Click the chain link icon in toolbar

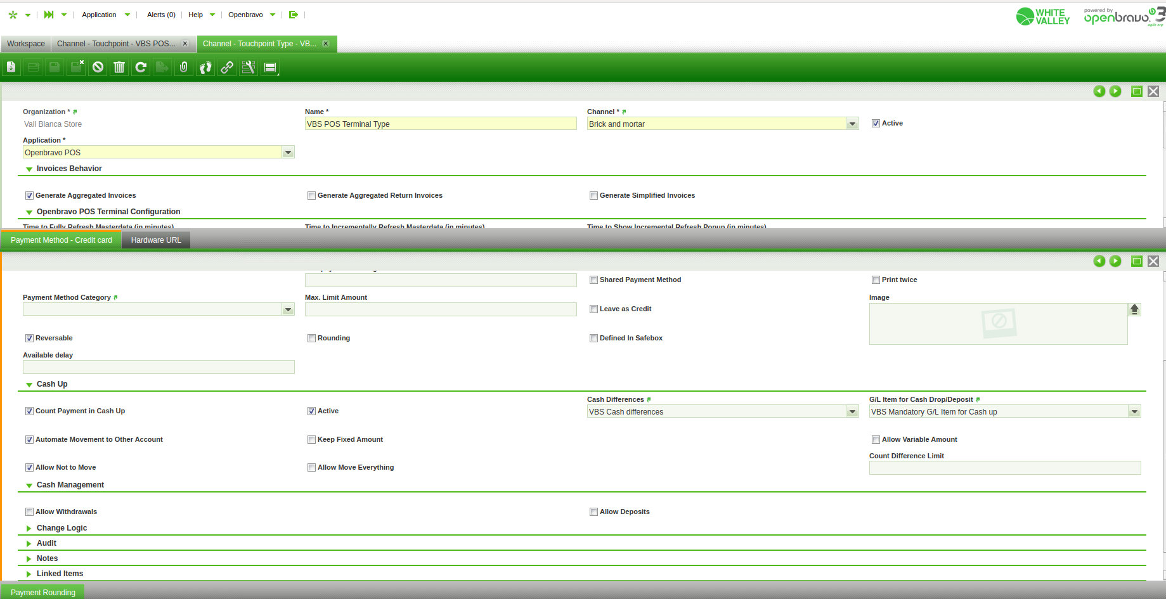(x=227, y=67)
